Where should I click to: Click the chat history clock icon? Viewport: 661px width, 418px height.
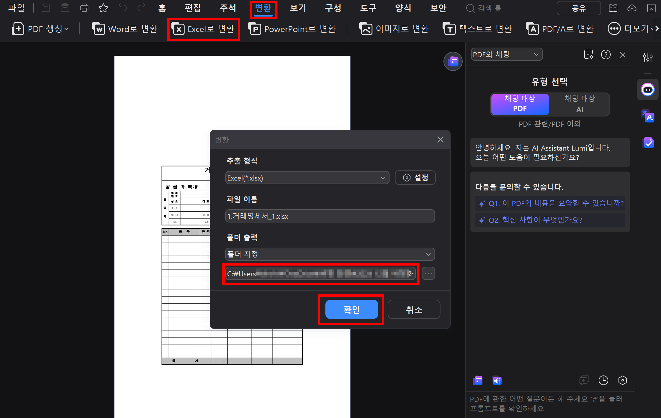click(603, 380)
